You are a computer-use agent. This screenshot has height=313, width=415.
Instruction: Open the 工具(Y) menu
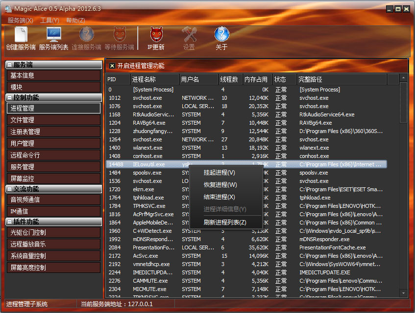(50, 21)
